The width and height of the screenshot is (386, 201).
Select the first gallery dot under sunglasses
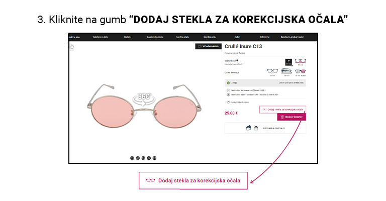pyautogui.click(x=132, y=158)
